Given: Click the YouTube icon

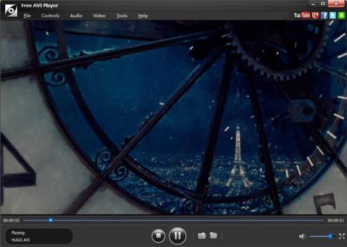Looking at the screenshot, I should coord(302,15).
